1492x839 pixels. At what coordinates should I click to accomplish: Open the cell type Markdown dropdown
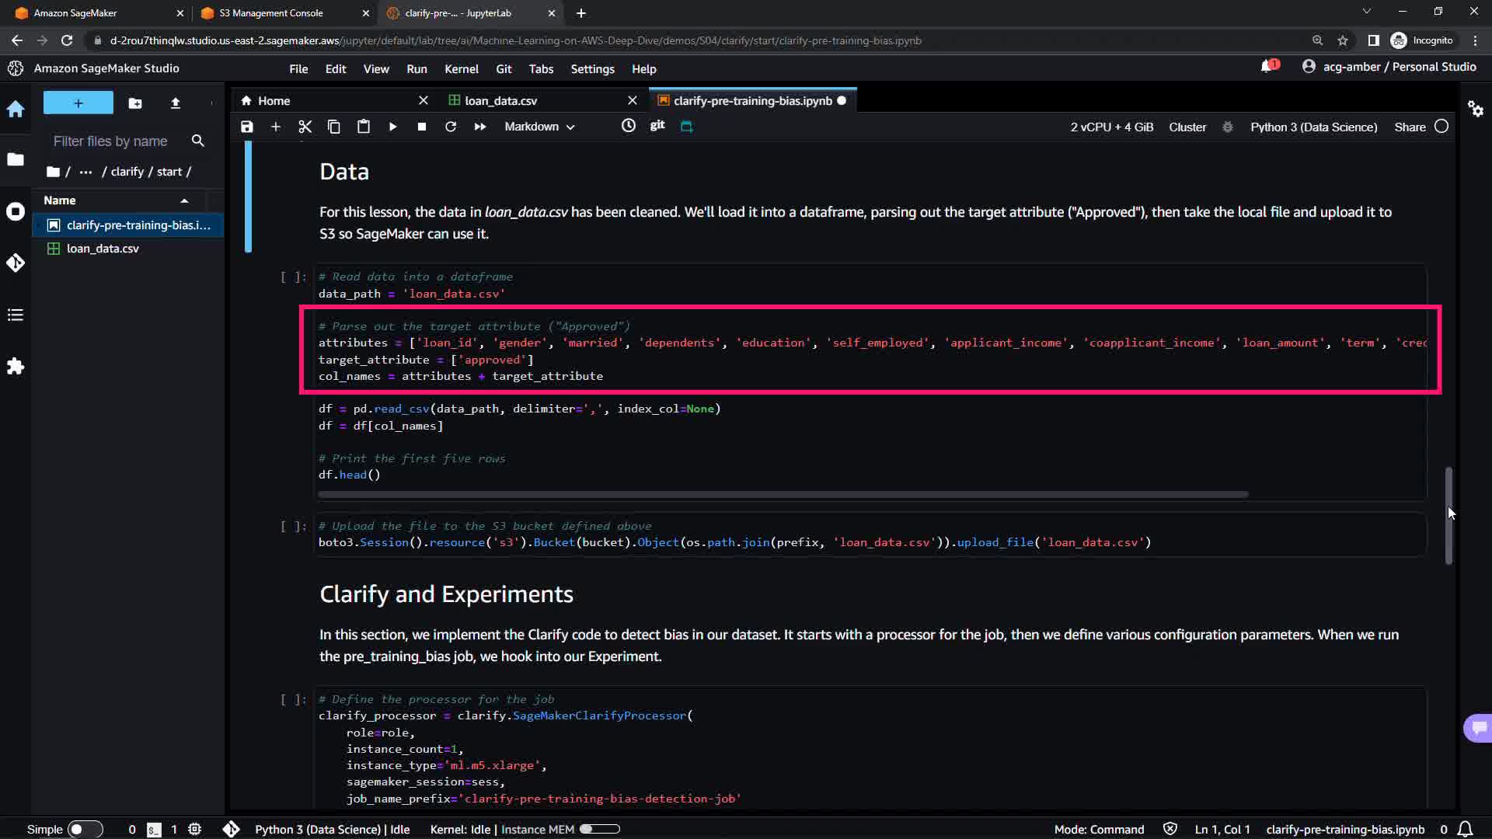point(539,127)
